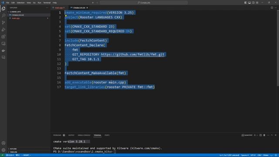Screen dimensions: 279x157
Task: Split the terminal
Action: point(261,135)
